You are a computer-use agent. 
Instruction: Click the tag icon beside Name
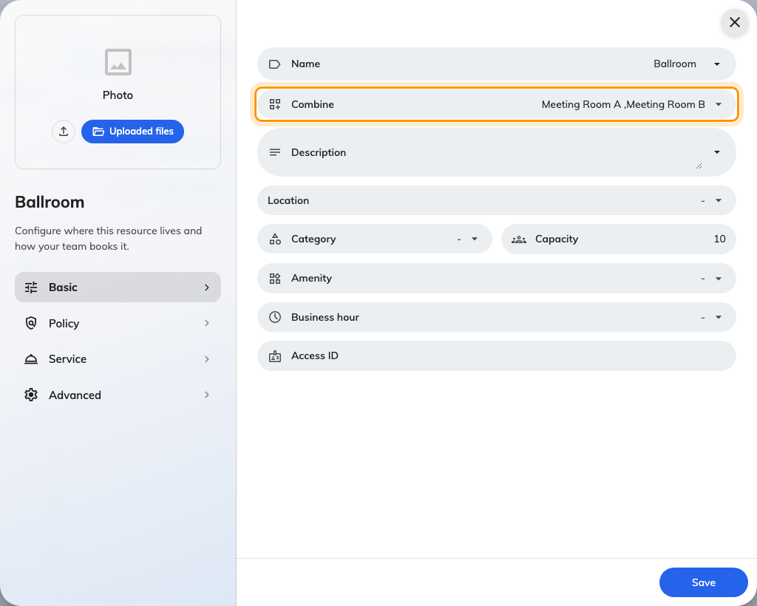point(275,64)
